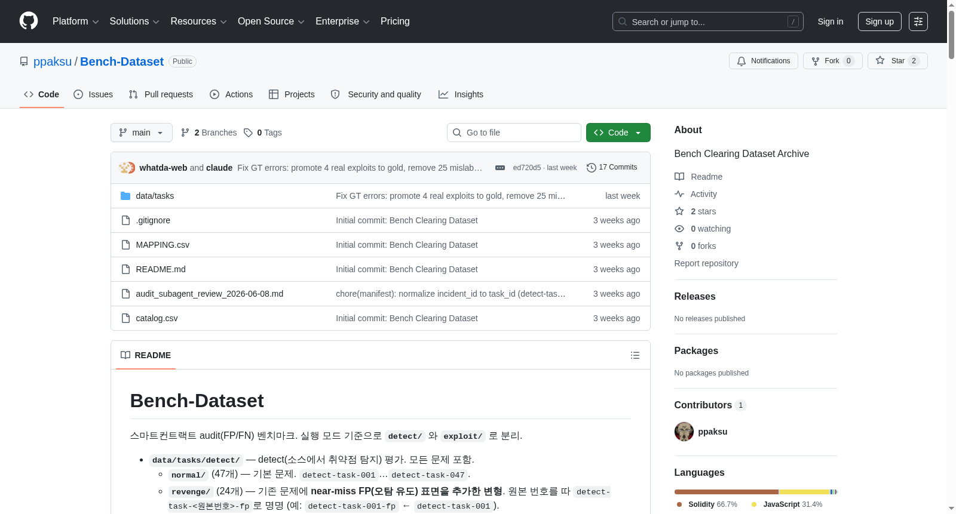This screenshot has width=956, height=514.
Task: Open commit hash ed720d5
Action: [527, 168]
